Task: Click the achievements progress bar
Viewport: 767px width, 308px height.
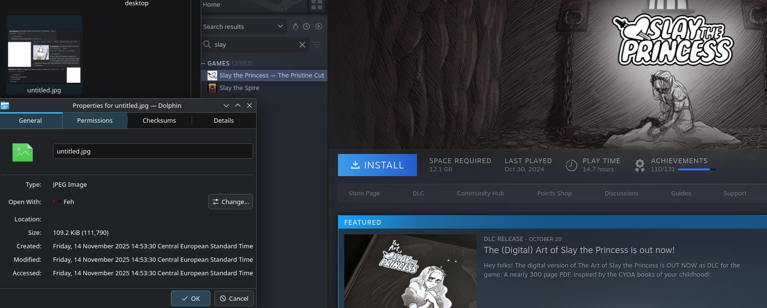Action: tap(697, 169)
